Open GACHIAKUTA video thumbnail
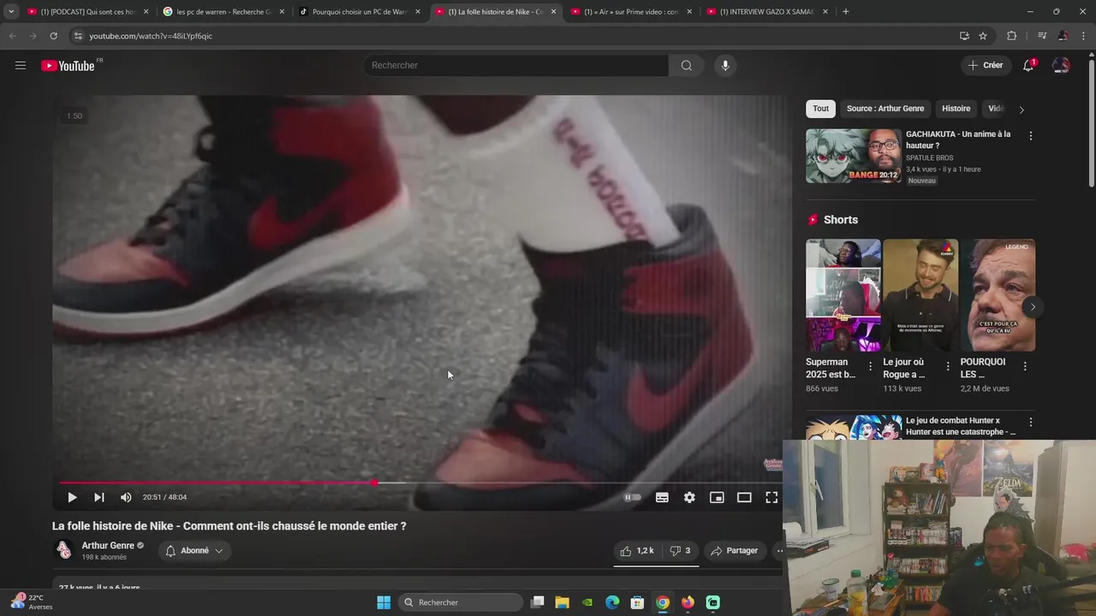The width and height of the screenshot is (1096, 616). pyautogui.click(x=854, y=156)
